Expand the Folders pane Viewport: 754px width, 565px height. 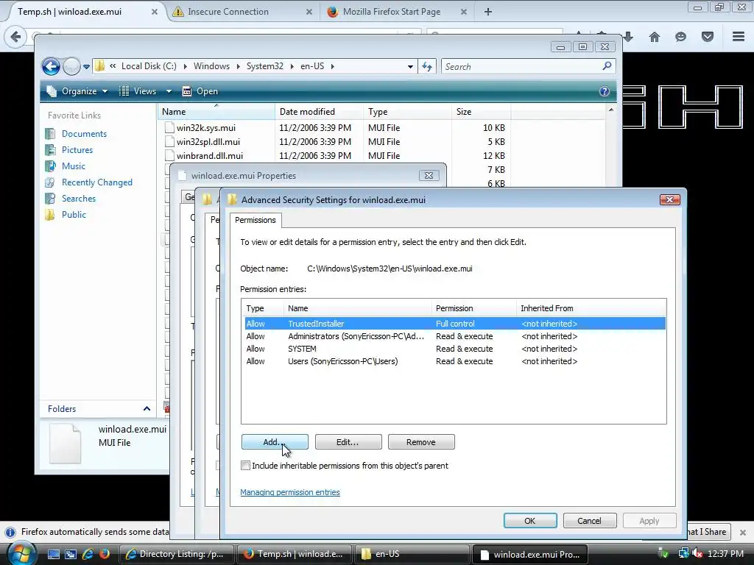(x=147, y=409)
